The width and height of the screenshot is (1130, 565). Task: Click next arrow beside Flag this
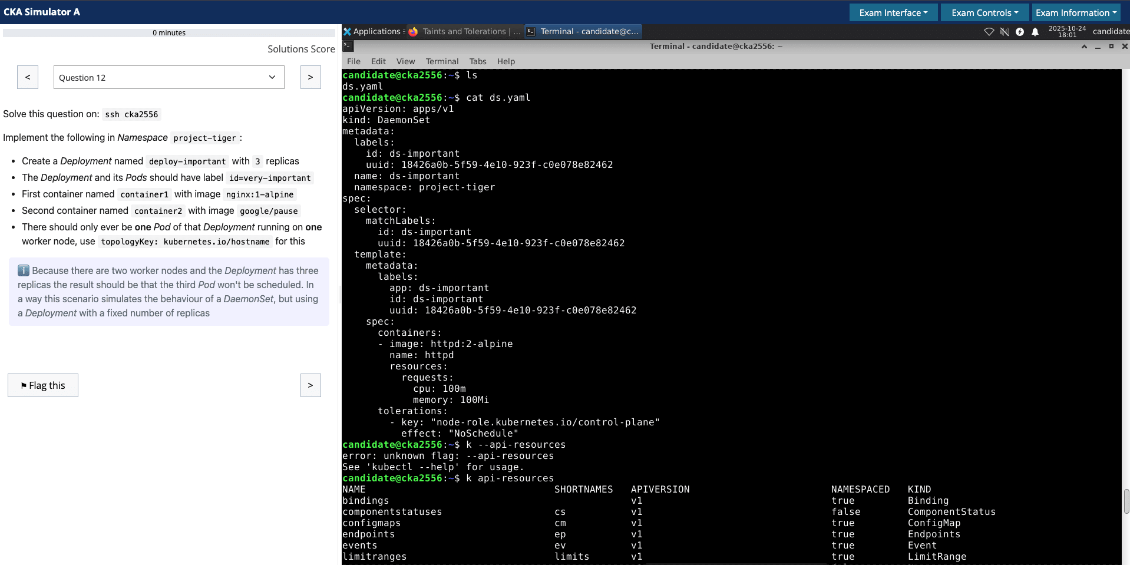click(x=310, y=385)
